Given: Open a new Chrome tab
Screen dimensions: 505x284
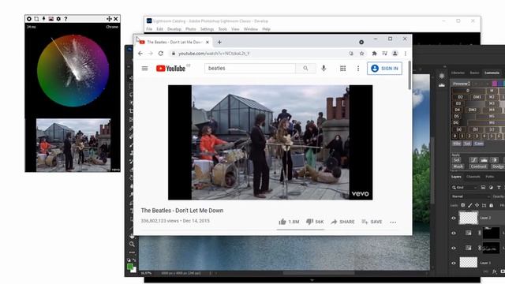Looking at the screenshot, I should click(x=219, y=42).
